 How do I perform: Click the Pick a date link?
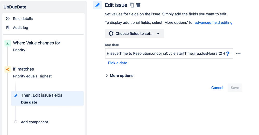(x=117, y=63)
